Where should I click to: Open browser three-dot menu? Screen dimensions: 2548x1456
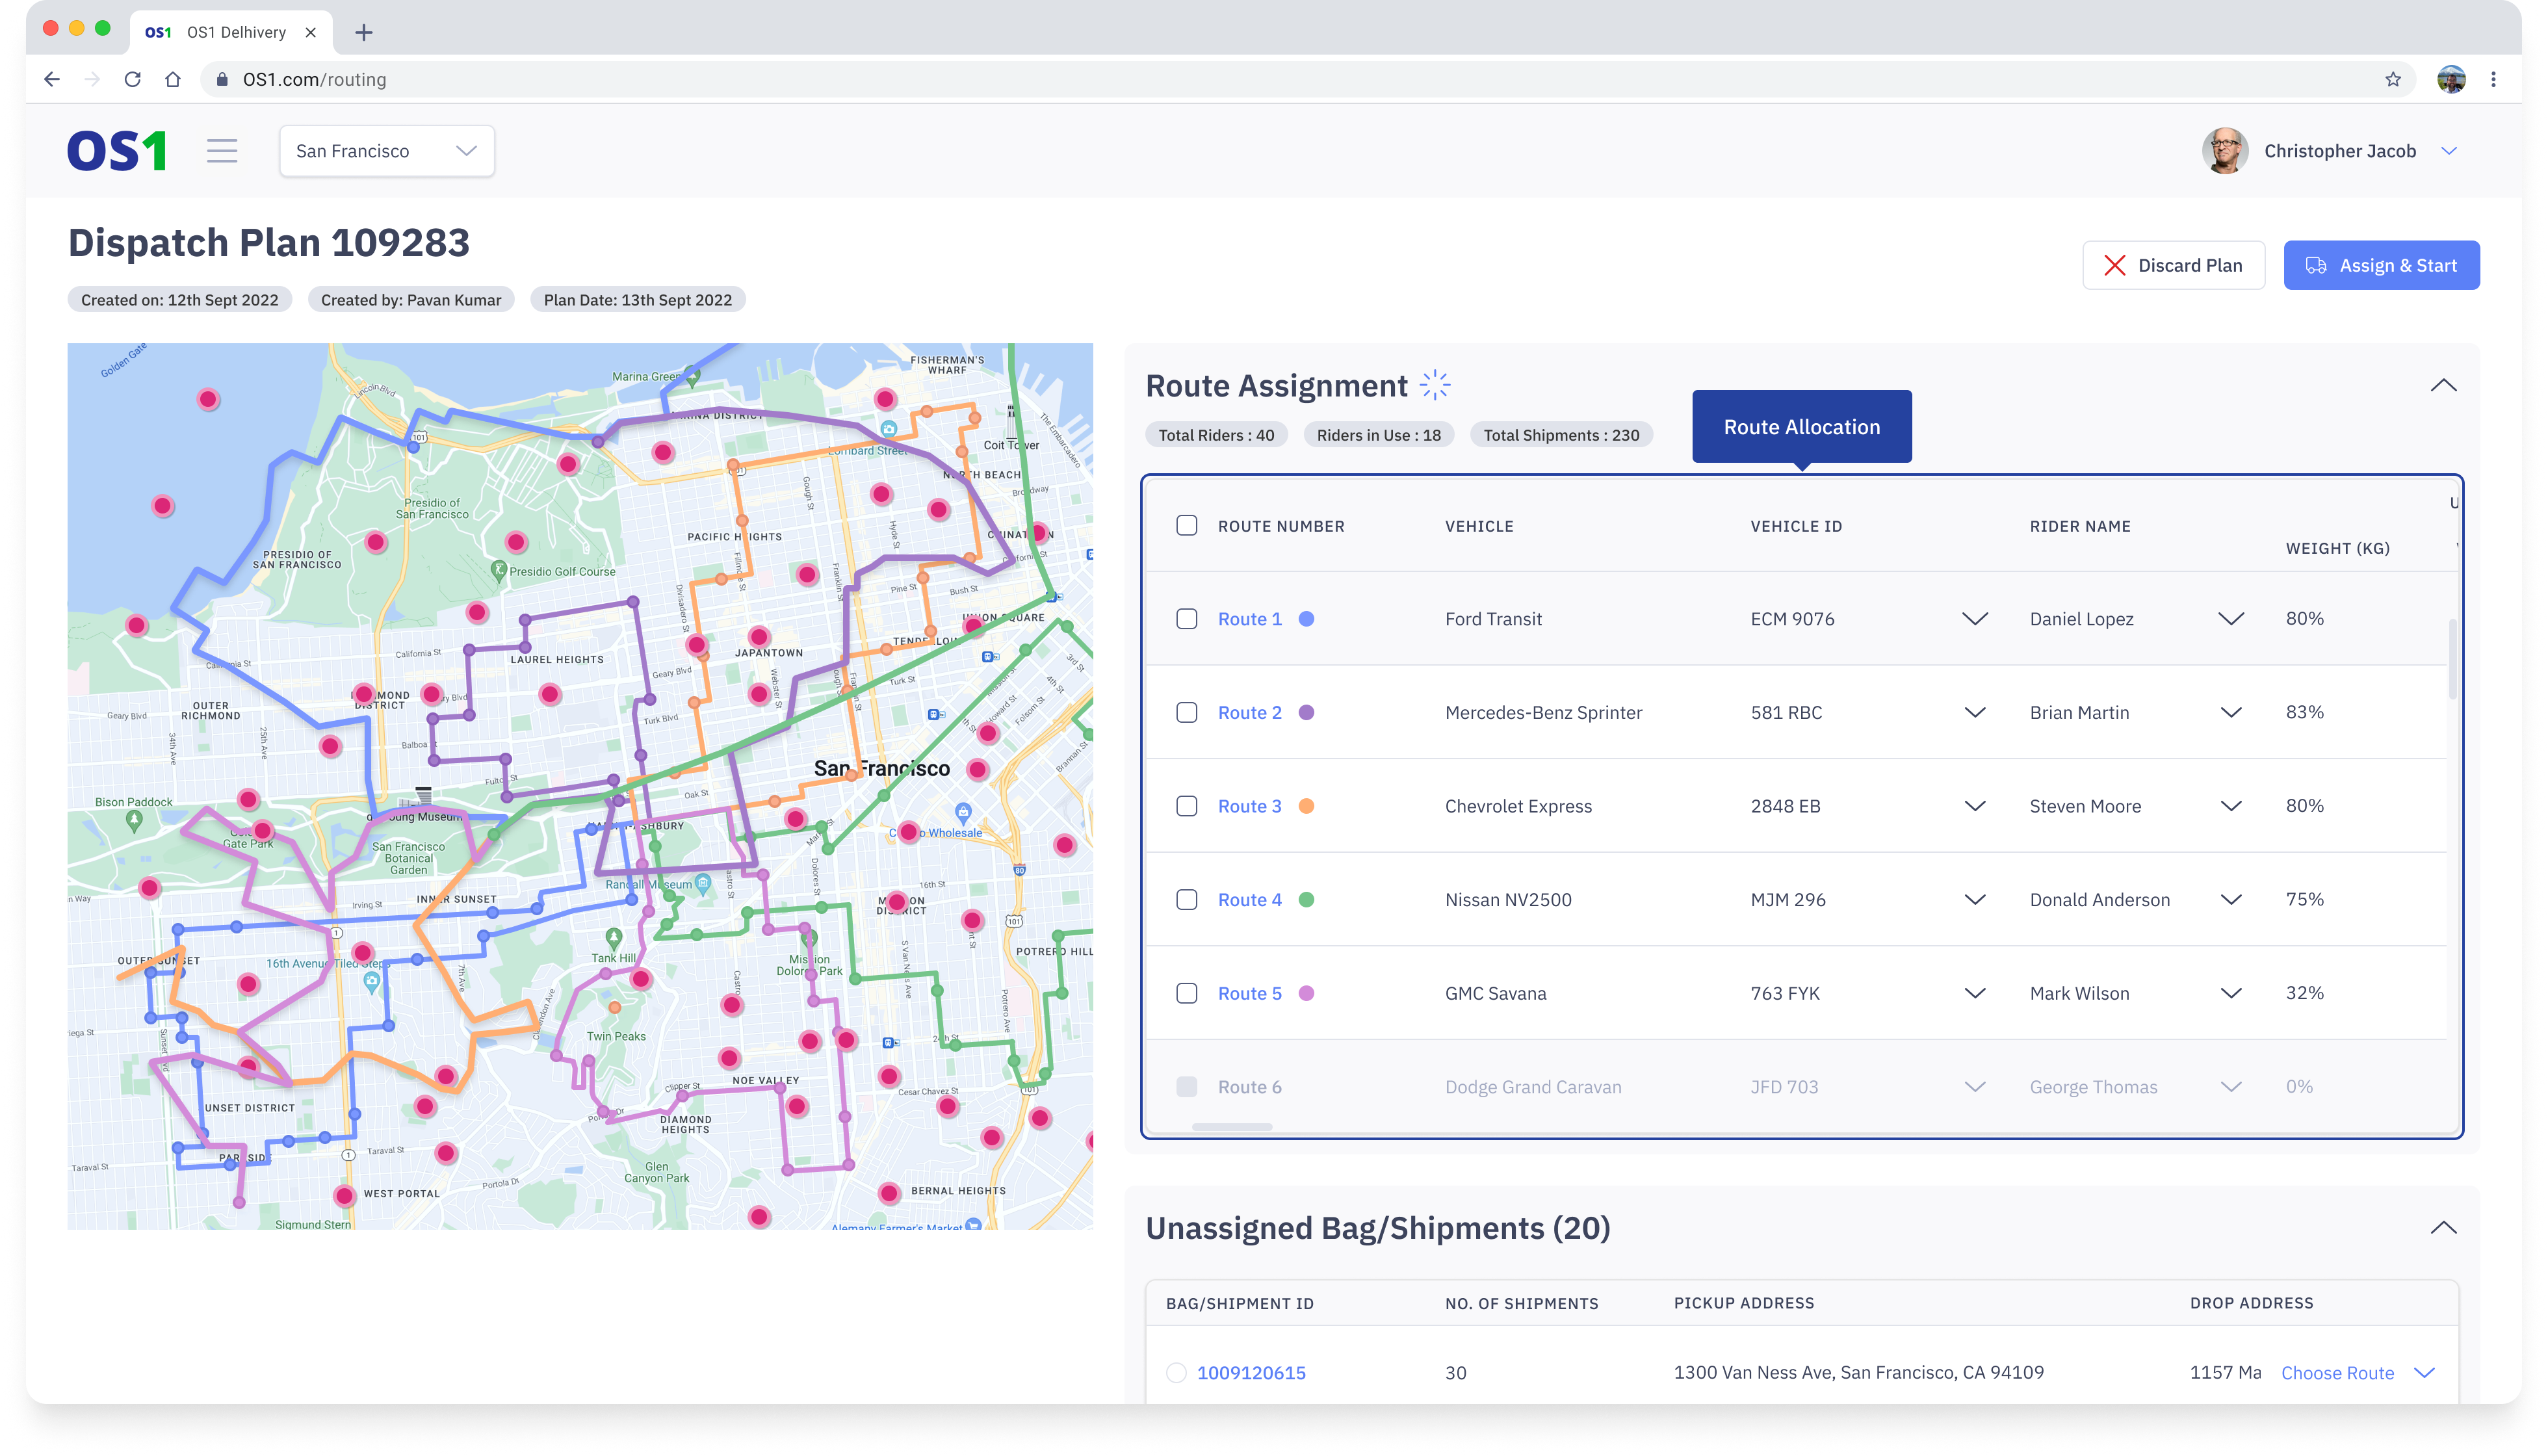coord(2493,79)
